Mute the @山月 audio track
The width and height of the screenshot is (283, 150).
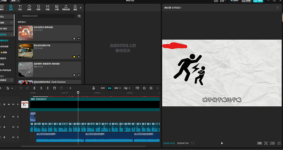pos(13,137)
